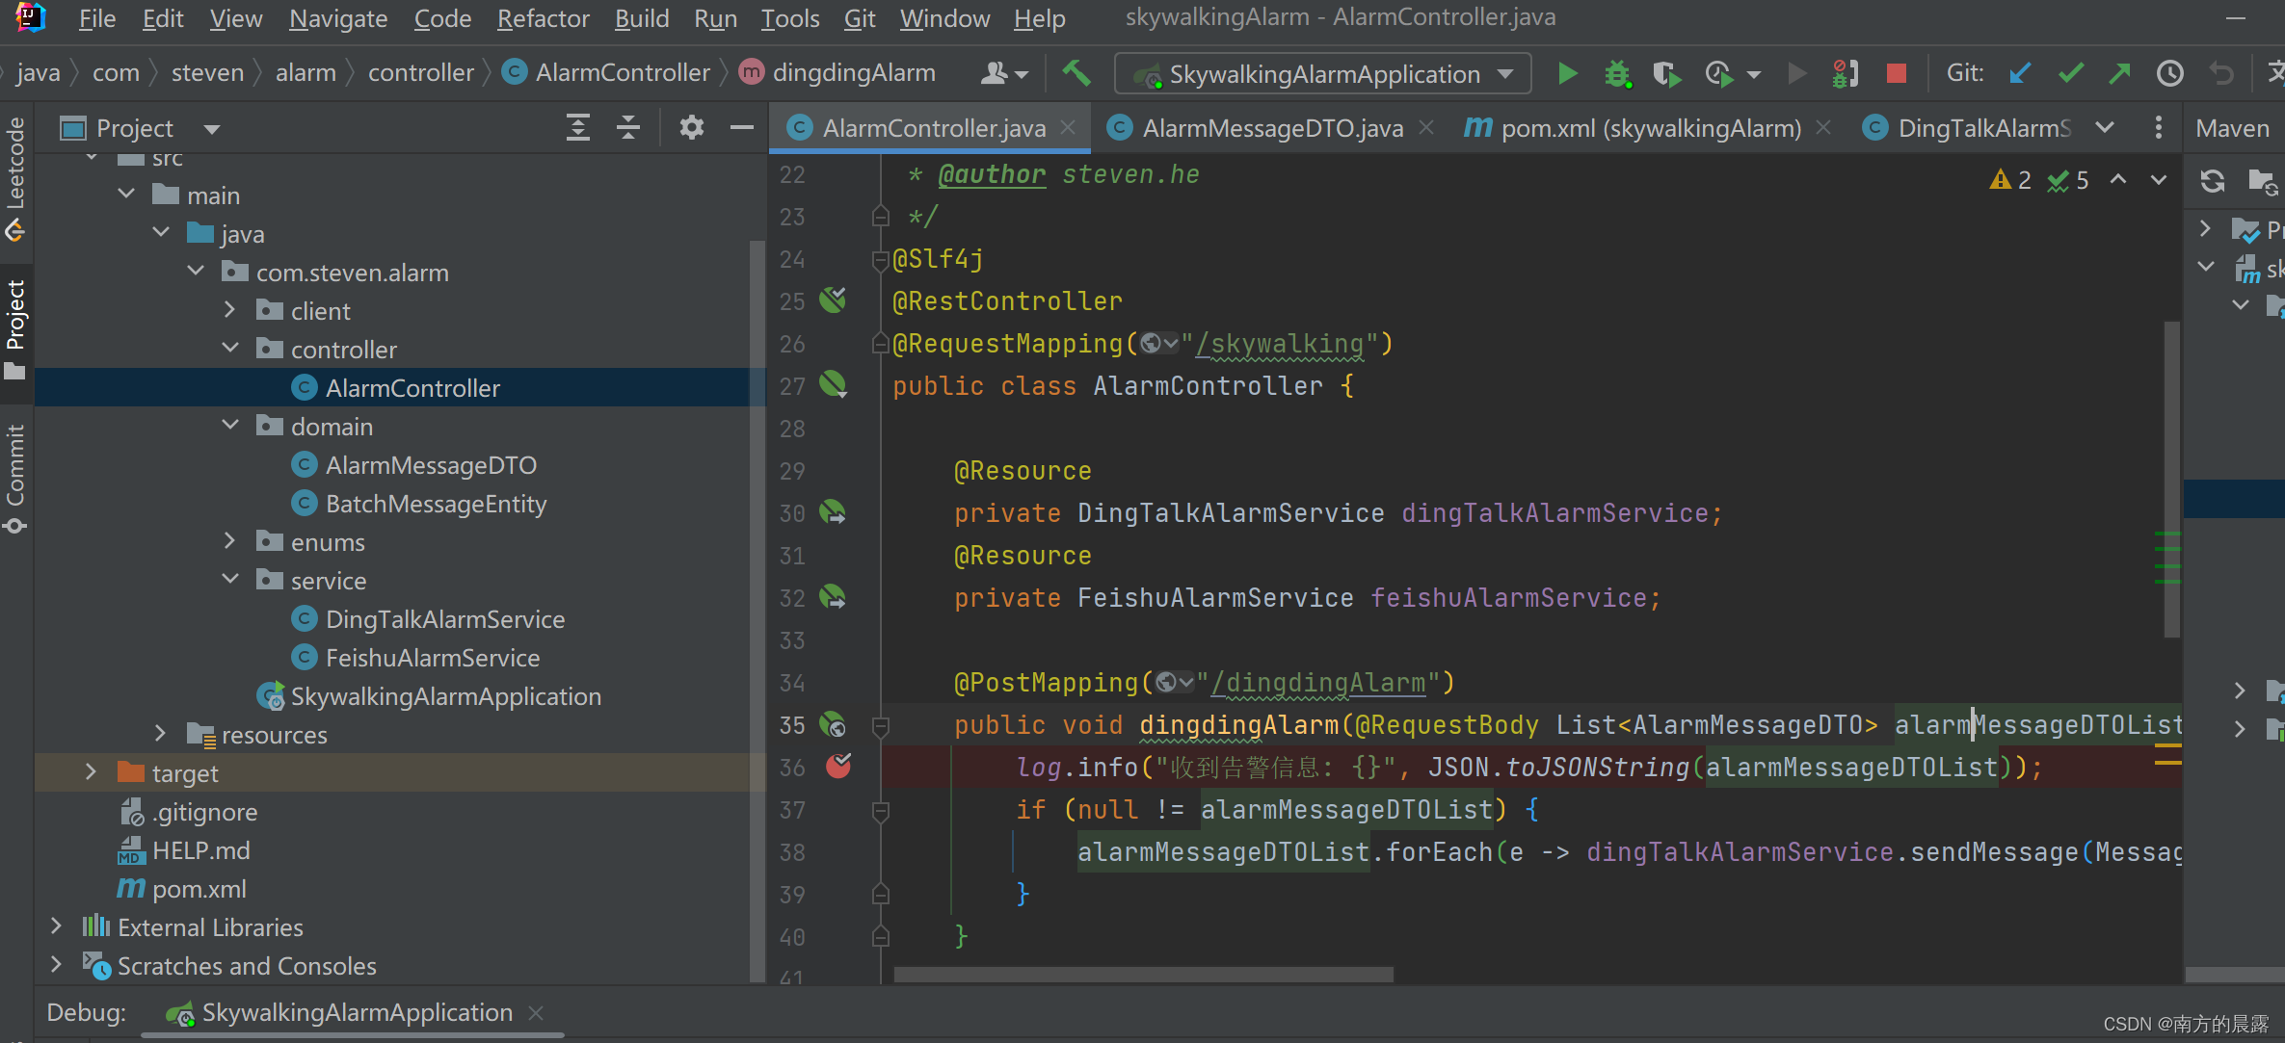
Task: Collapse all in Project panel
Action: pos(628,128)
